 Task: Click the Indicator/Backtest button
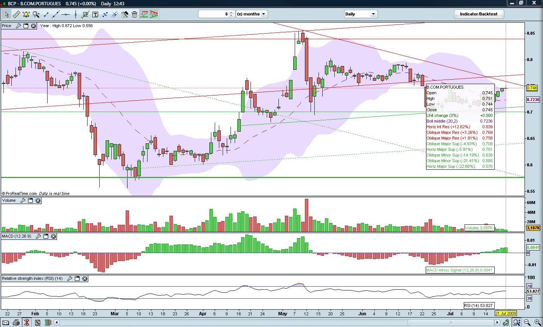(x=478, y=14)
